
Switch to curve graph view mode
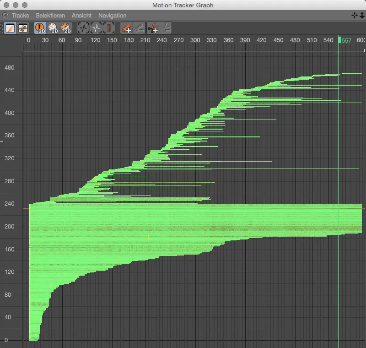tap(23, 28)
